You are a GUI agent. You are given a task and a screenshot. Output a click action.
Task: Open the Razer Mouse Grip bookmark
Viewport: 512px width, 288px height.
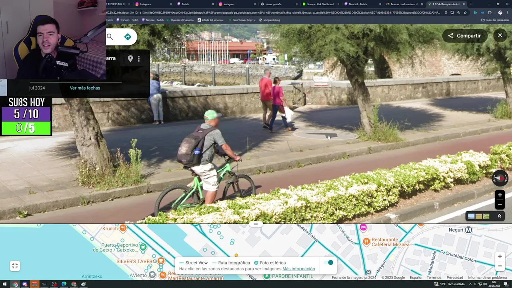click(x=242, y=20)
